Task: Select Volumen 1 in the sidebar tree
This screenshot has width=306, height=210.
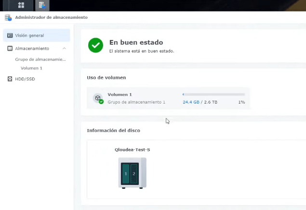Action: 31,68
